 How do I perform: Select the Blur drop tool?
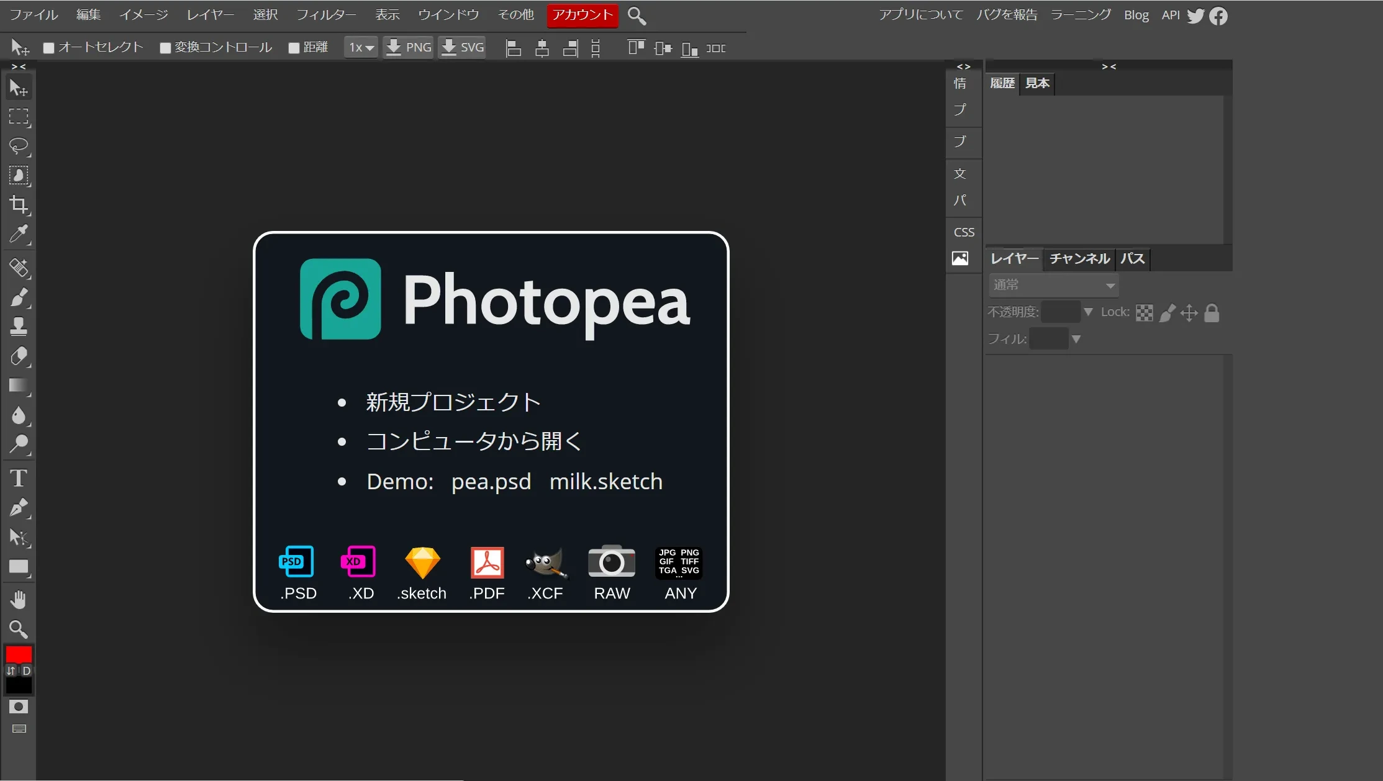(19, 415)
